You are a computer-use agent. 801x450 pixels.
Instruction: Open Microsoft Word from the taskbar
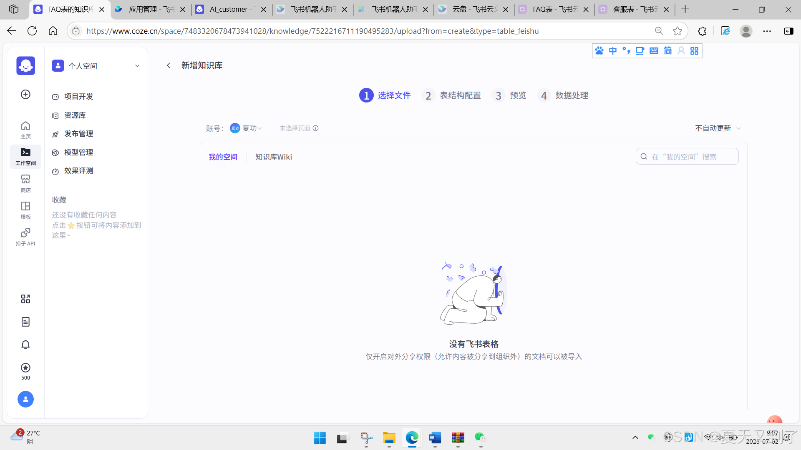(x=435, y=437)
